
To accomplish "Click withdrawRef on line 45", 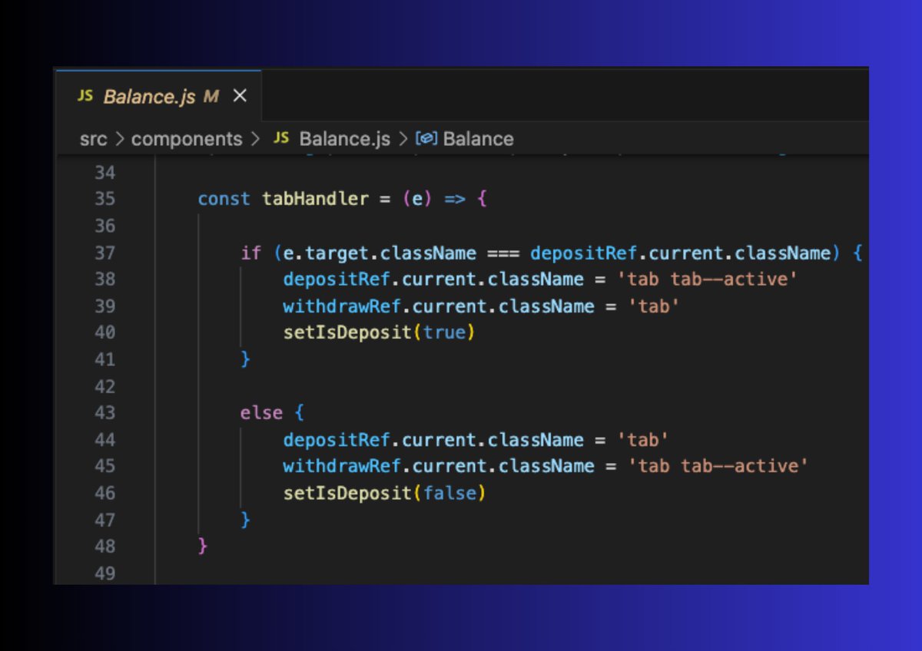I will 343,466.
